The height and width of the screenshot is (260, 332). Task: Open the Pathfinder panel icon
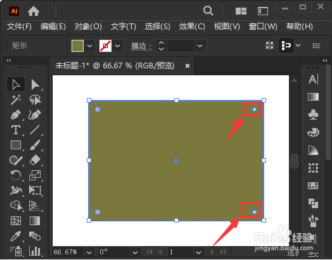(x=313, y=204)
